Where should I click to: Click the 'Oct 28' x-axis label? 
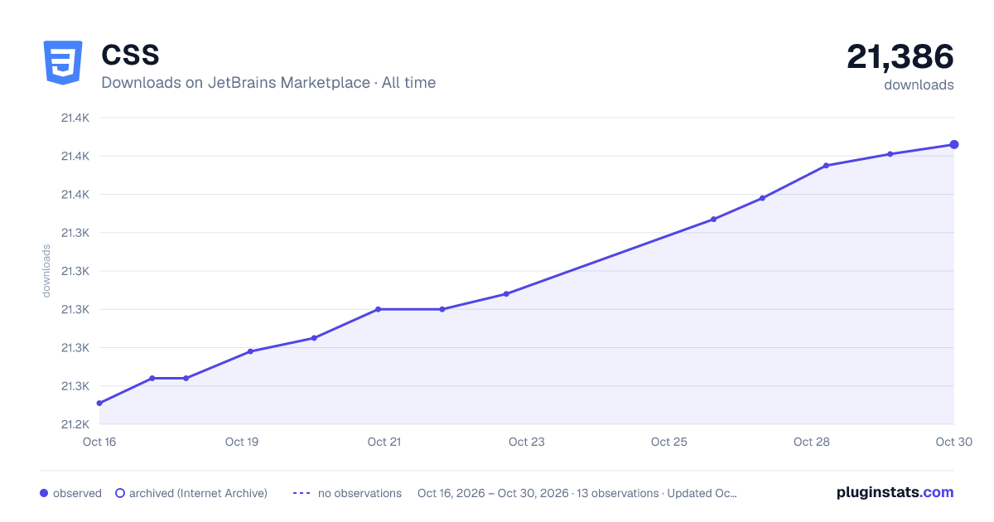click(812, 442)
